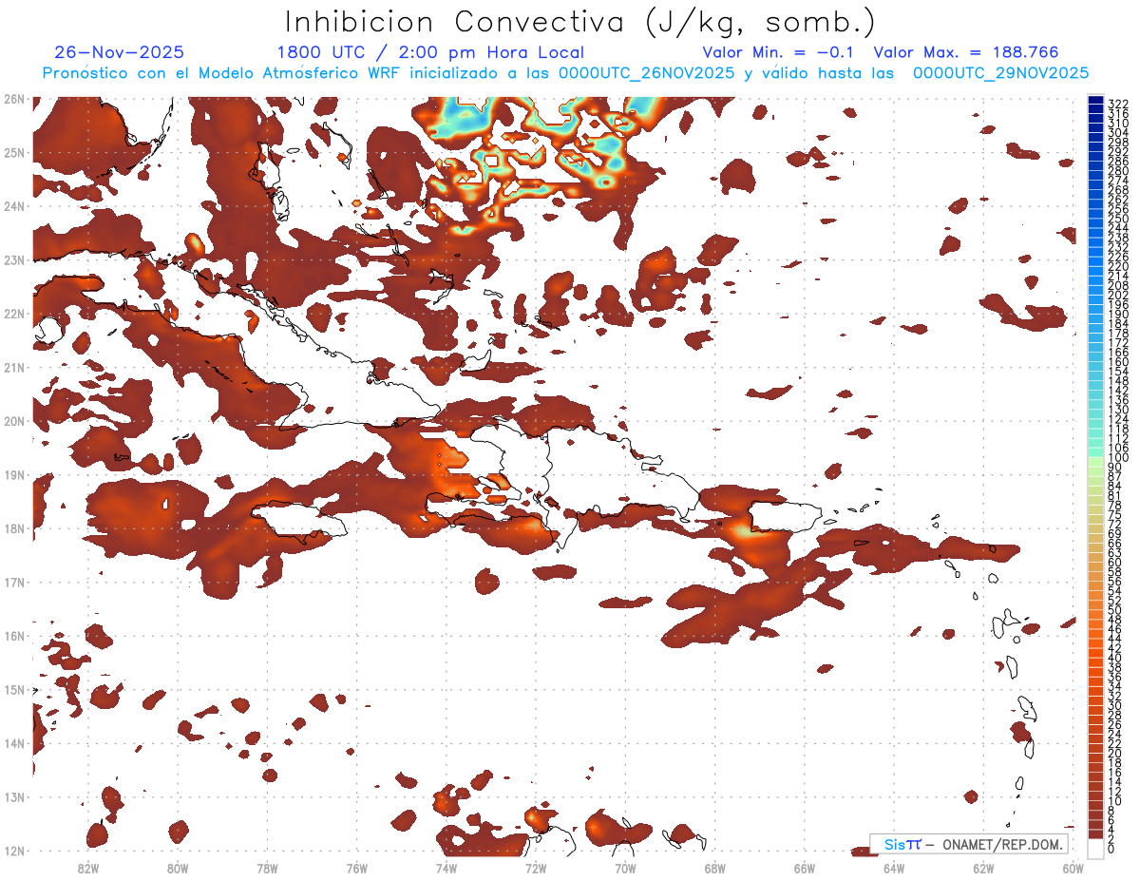The height and width of the screenshot is (881, 1140).
Task: Click the latitude label '12N'
Action: (14, 851)
